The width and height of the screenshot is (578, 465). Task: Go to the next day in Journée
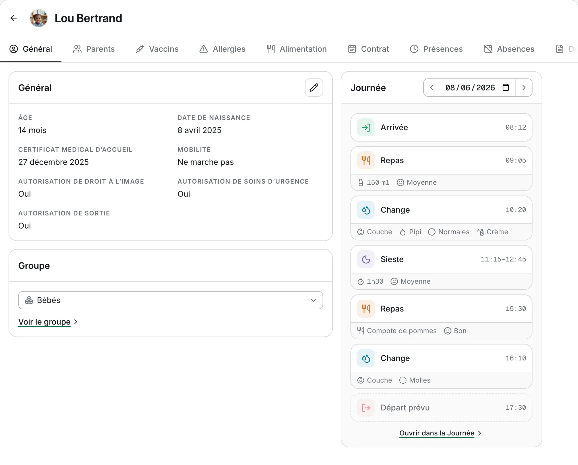tap(524, 88)
